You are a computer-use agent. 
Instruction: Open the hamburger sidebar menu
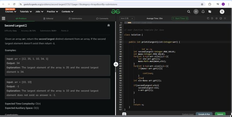[x=3, y=18]
